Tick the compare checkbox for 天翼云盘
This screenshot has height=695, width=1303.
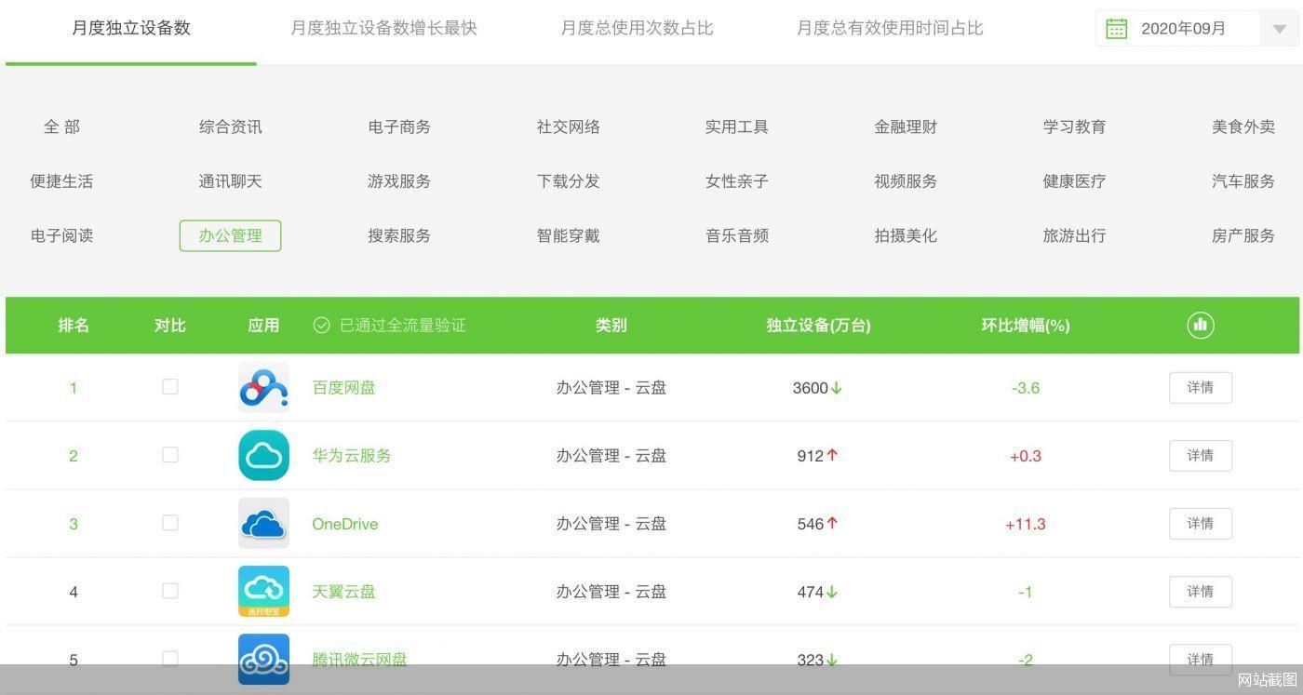click(x=170, y=590)
